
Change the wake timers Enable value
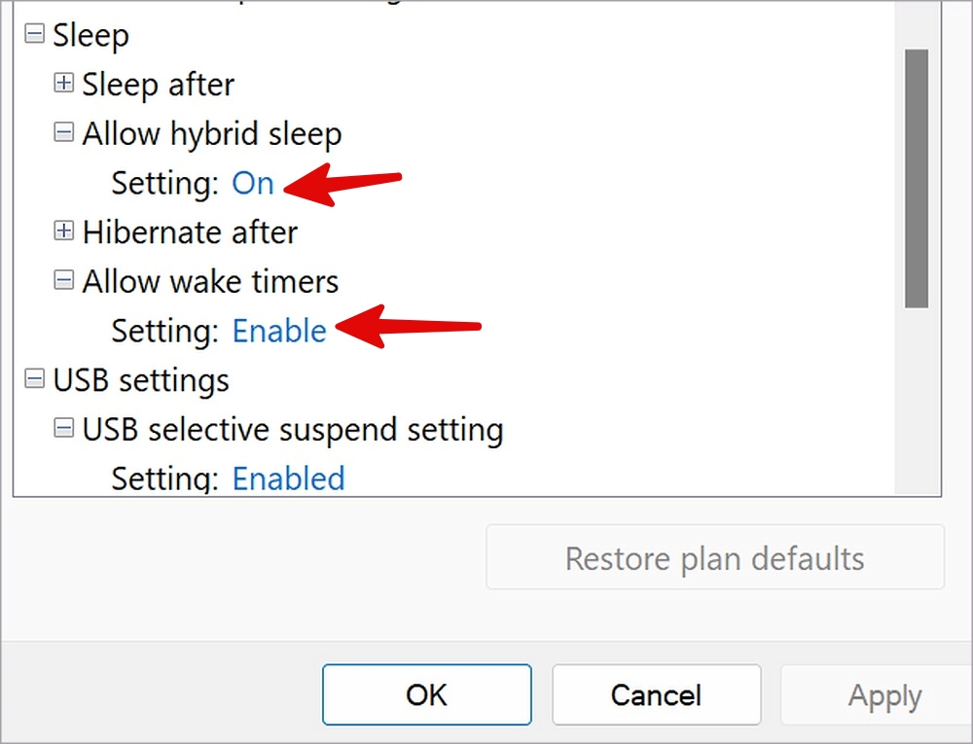pos(279,331)
